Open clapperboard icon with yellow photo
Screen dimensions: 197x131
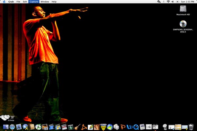(x=58, y=127)
